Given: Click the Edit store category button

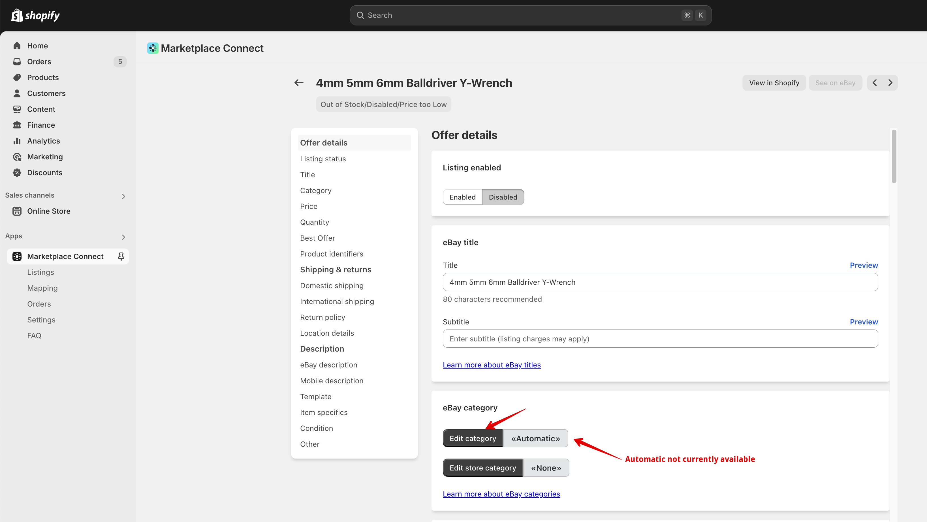Looking at the screenshot, I should pyautogui.click(x=482, y=468).
